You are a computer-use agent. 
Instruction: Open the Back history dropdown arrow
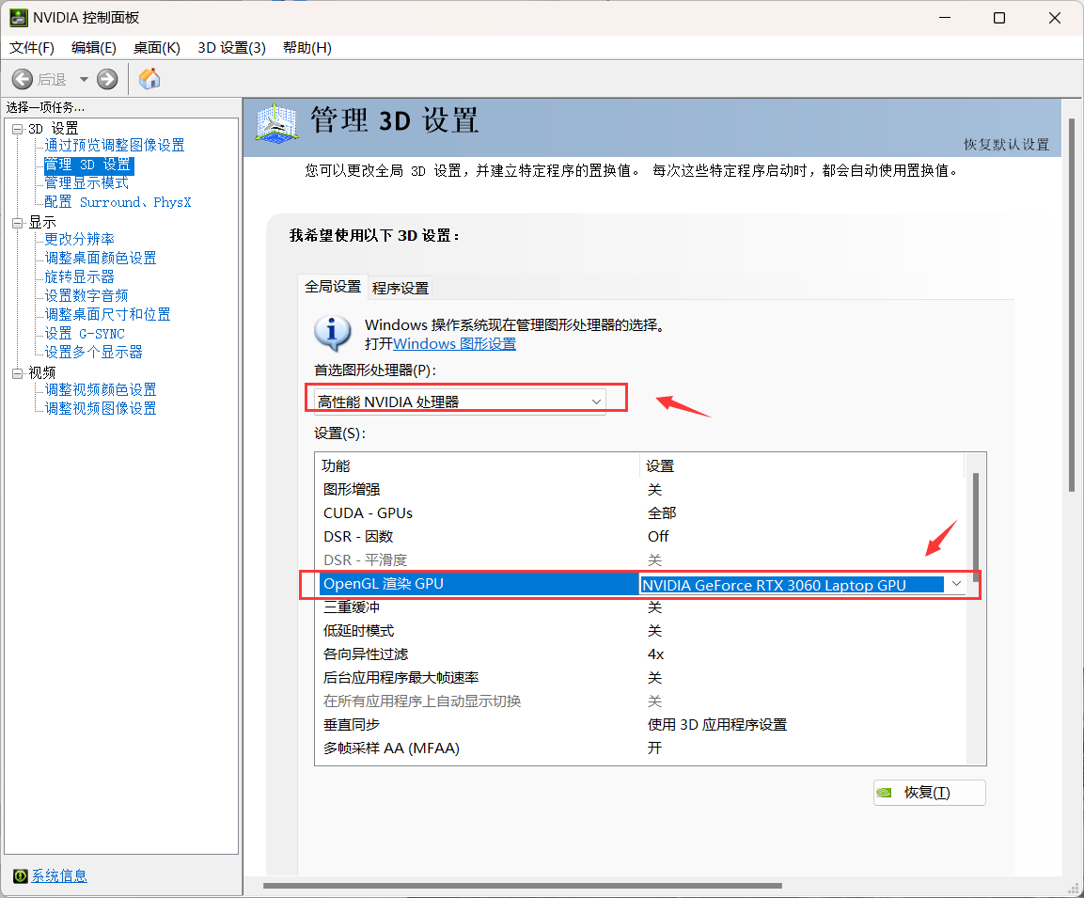click(84, 80)
